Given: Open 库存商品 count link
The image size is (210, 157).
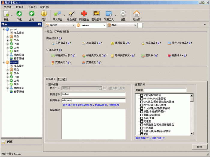Looking at the screenshot, I should 99,43.
